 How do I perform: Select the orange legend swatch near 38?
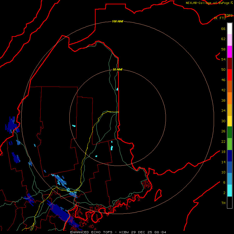230,98
